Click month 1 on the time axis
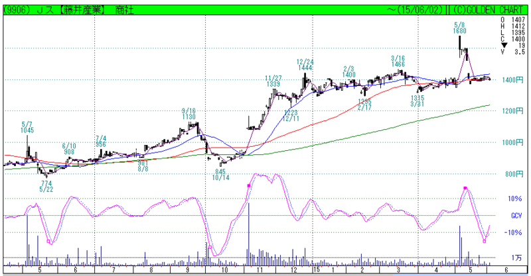 (334, 270)
